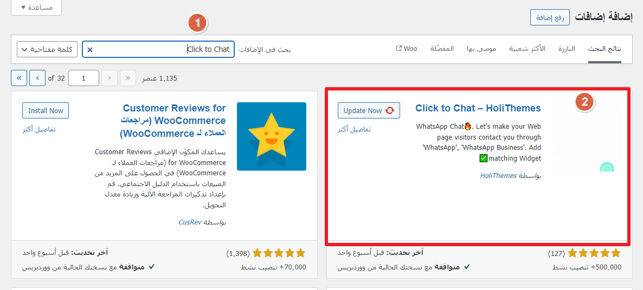
Task: Open the المفضّلة favorites tab
Action: (442, 49)
